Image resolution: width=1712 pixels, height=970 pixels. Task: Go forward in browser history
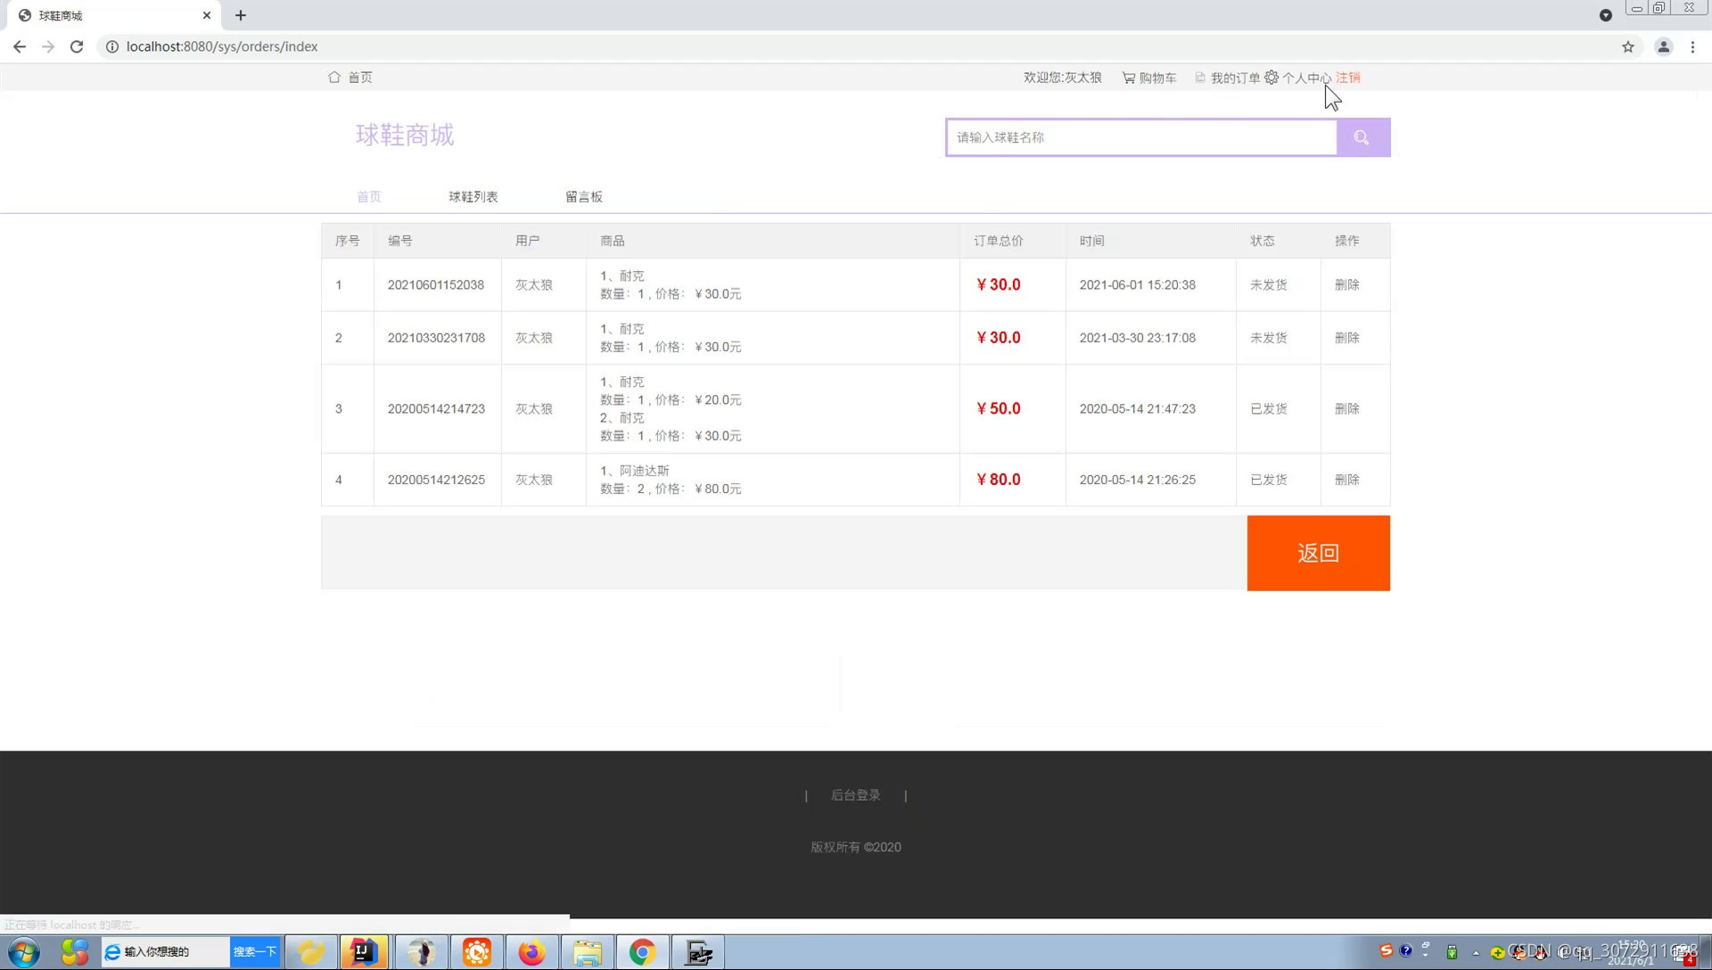pos(48,46)
